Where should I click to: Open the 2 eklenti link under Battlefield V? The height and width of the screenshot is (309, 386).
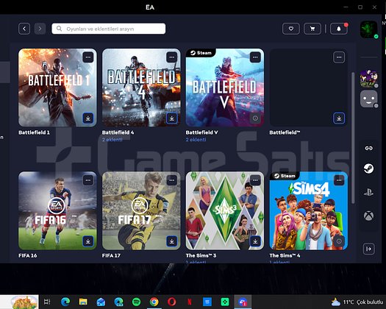(x=196, y=140)
